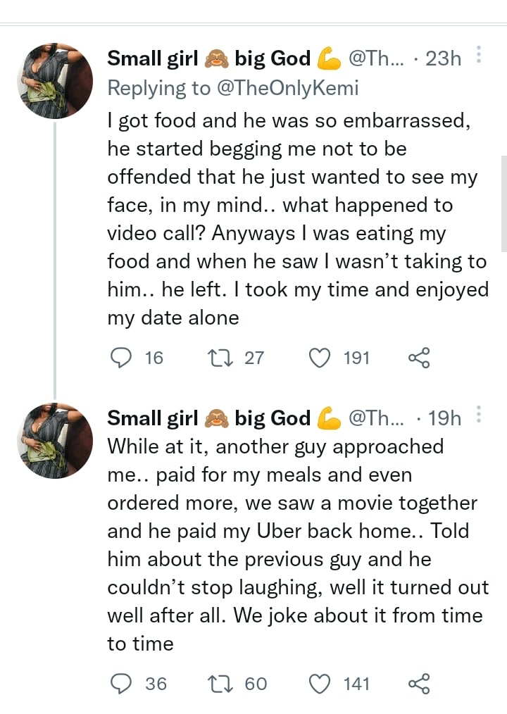Click the scrollbar handle on the right edge
This screenshot has height=714, width=507.
pos(503,203)
